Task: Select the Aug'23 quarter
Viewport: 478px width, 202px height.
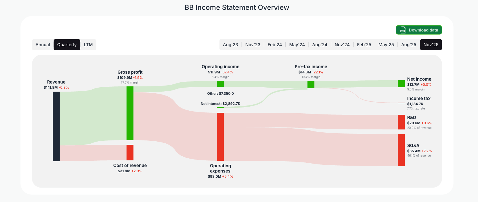Action: (230, 45)
